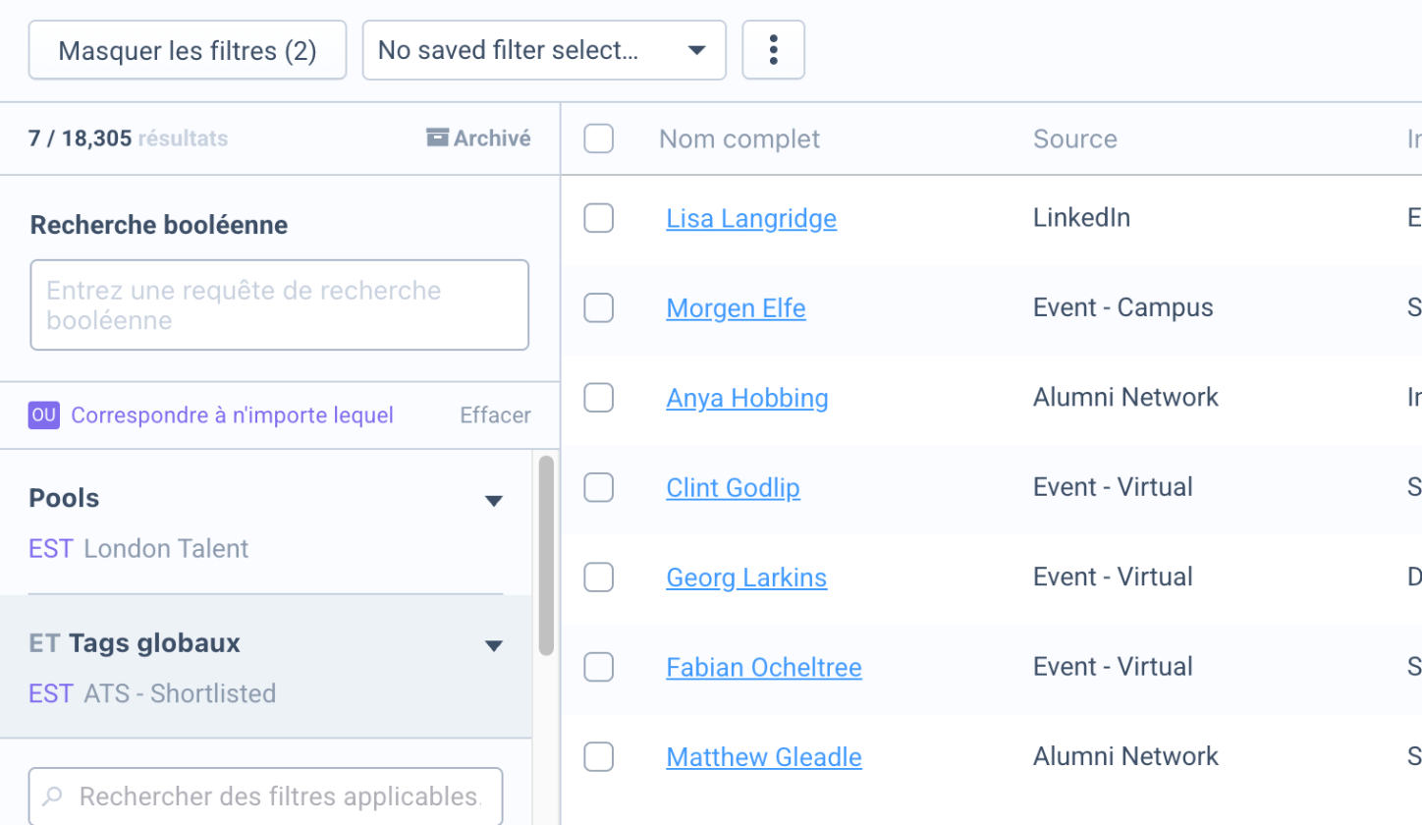Open Fabian Ocheltree's profile link
The height and width of the screenshot is (825, 1422).
coord(764,667)
